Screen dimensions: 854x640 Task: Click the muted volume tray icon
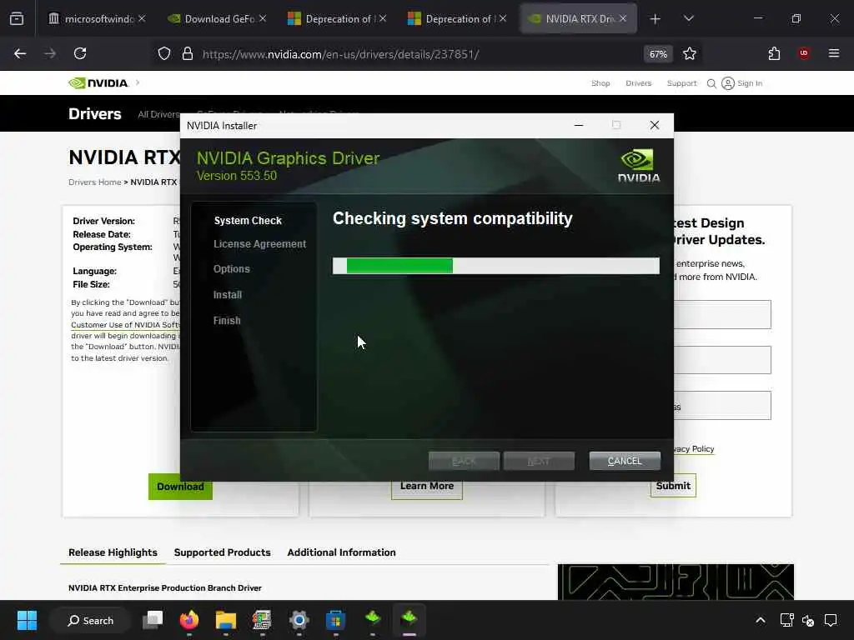[808, 620]
